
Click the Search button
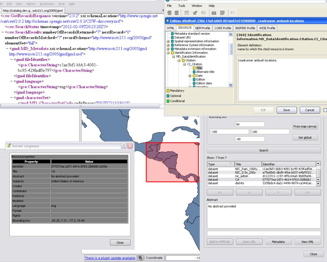click(264, 150)
